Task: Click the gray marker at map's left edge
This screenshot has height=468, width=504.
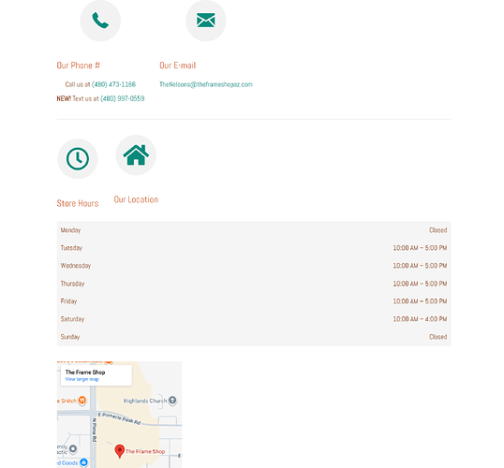Action: (73, 448)
